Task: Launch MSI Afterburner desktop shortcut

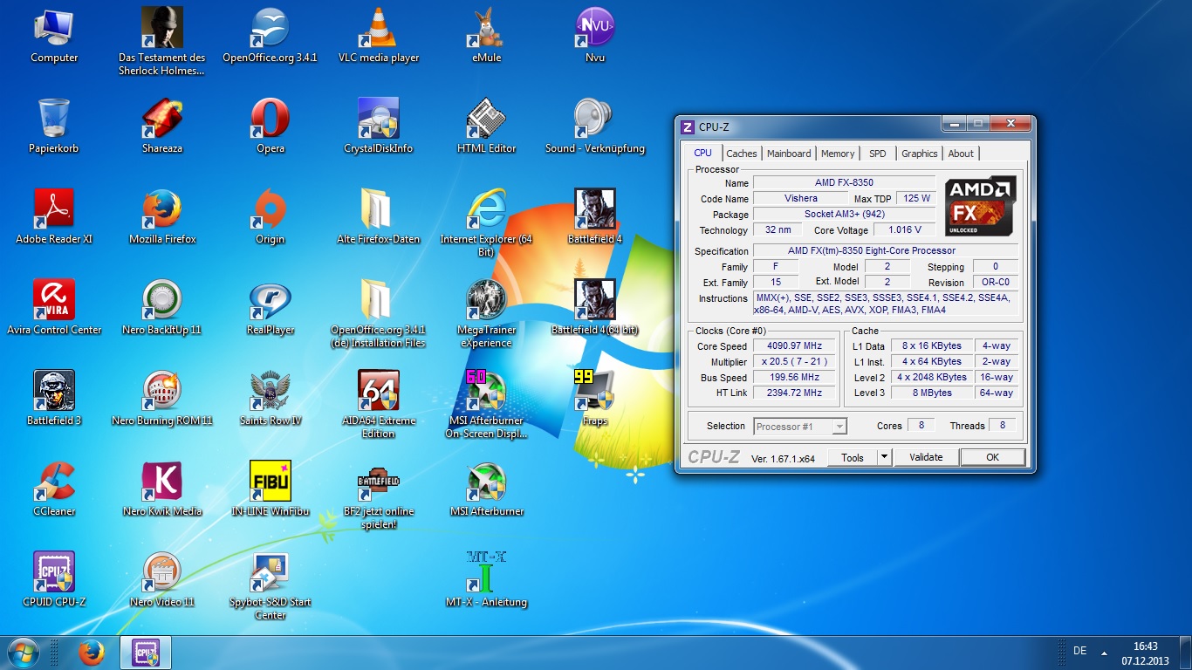Action: click(486, 482)
